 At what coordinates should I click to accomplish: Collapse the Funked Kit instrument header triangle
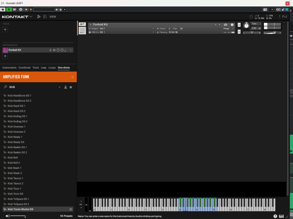91,25
